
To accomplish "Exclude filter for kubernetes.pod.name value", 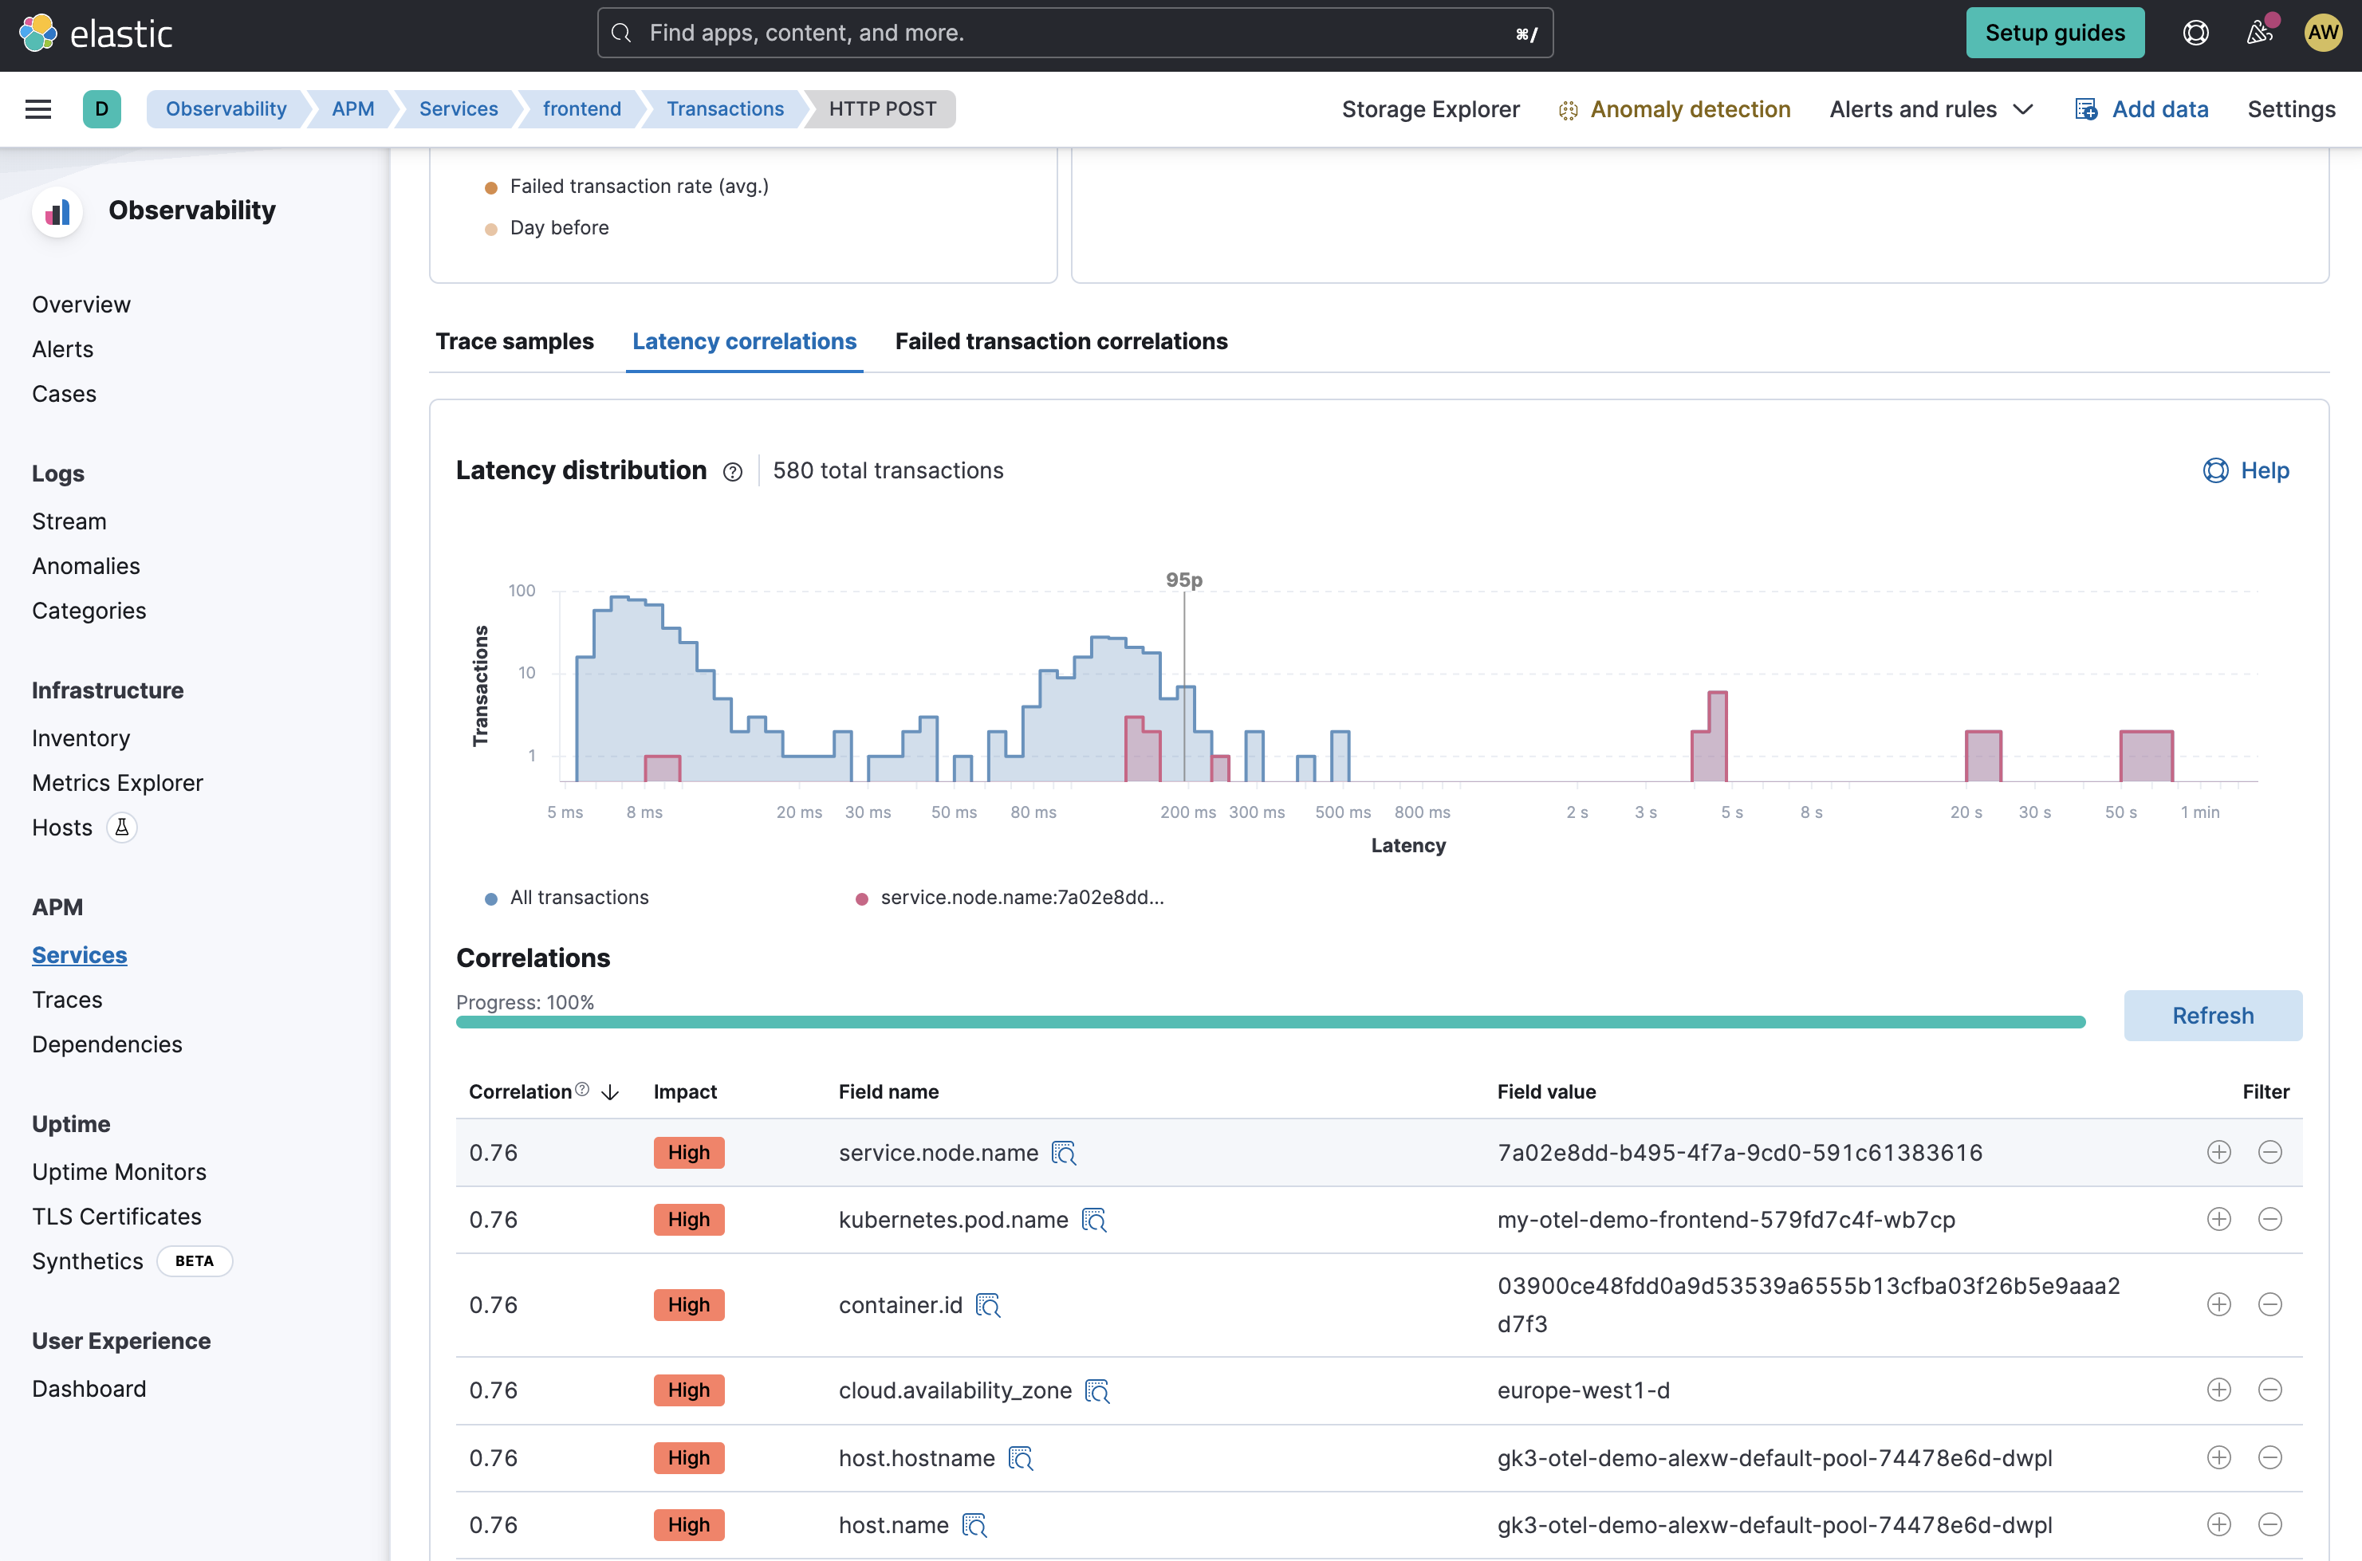I will pyautogui.click(x=2269, y=1218).
